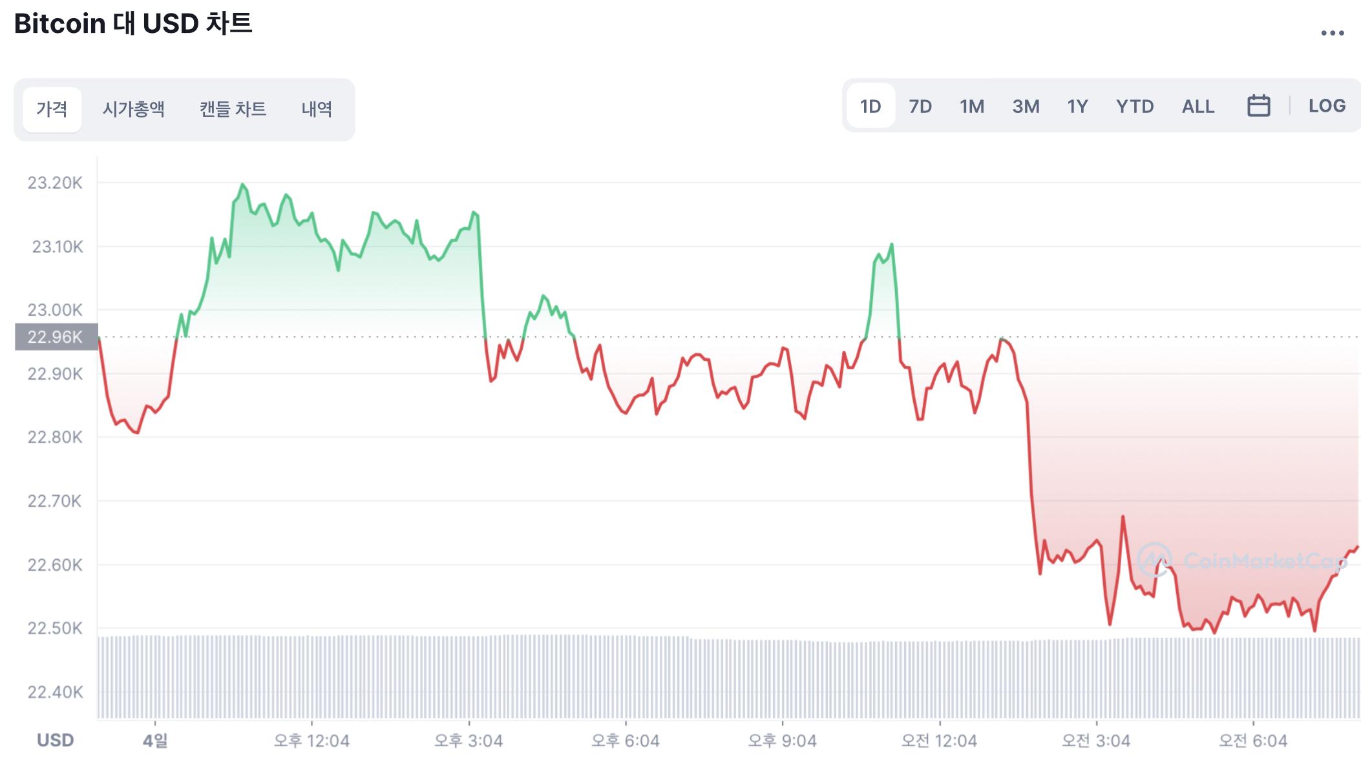
Task: Show the 1Y price history
Action: (1077, 107)
